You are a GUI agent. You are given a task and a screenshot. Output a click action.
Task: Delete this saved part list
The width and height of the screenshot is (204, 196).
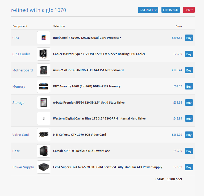(189, 10)
